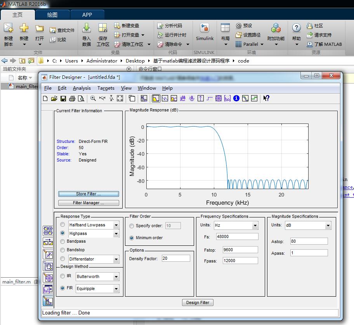Open Filter Manager button

pos(88,203)
